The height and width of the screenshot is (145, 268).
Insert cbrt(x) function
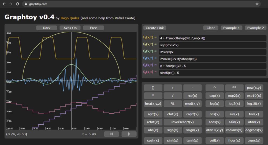pos(173,114)
